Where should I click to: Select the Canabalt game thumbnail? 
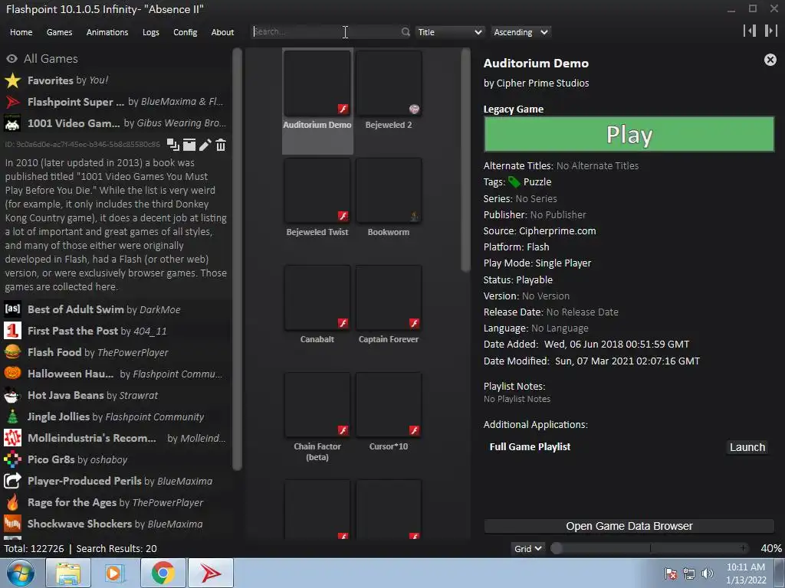coord(317,298)
